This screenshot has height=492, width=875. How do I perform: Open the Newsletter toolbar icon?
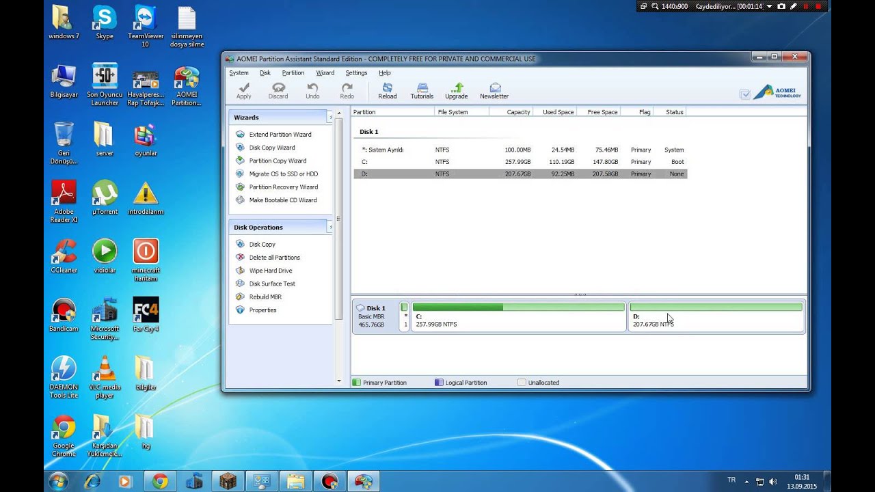pos(494,91)
